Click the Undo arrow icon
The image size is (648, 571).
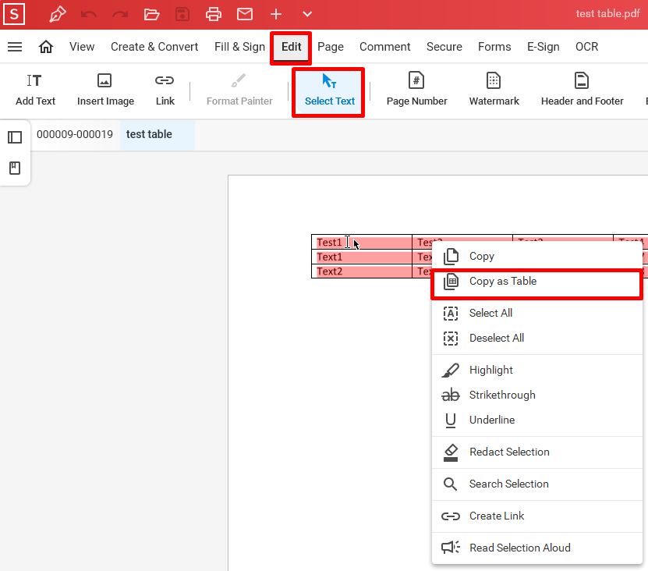[x=89, y=15]
